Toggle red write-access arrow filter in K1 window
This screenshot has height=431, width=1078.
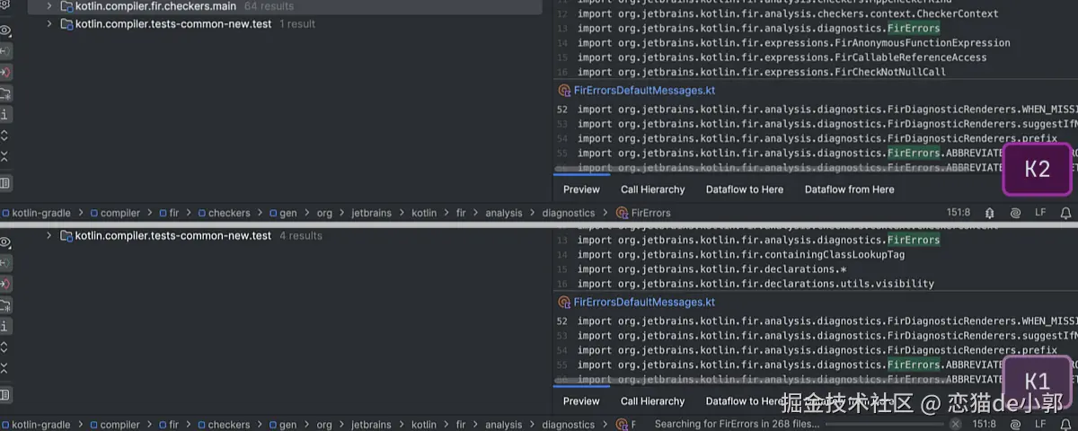5,284
